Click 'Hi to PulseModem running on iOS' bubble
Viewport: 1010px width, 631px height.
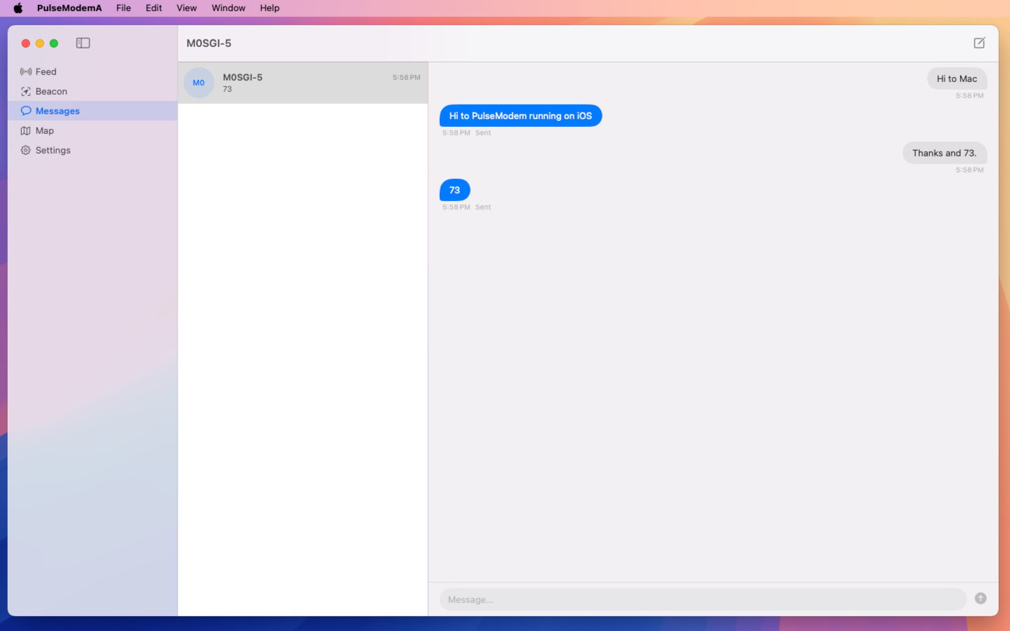tap(520, 116)
